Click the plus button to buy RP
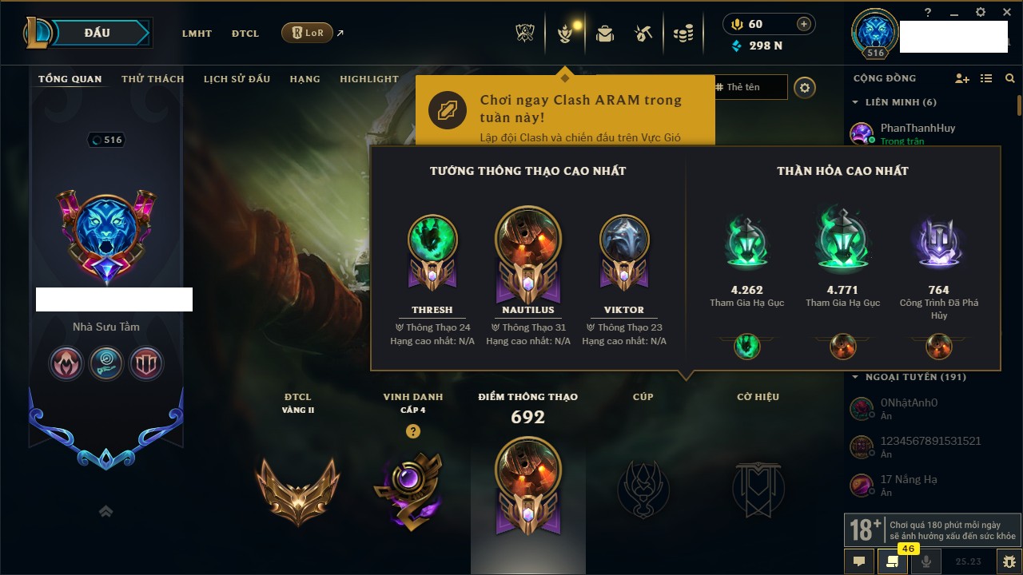Viewport: 1023px width, 575px height. [803, 24]
